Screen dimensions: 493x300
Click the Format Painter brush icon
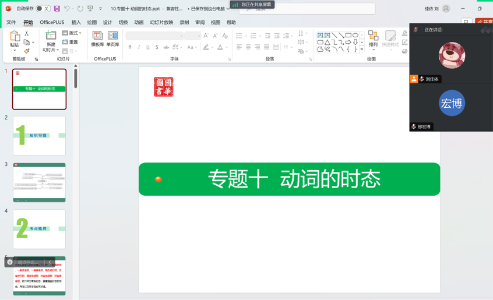pos(26,51)
